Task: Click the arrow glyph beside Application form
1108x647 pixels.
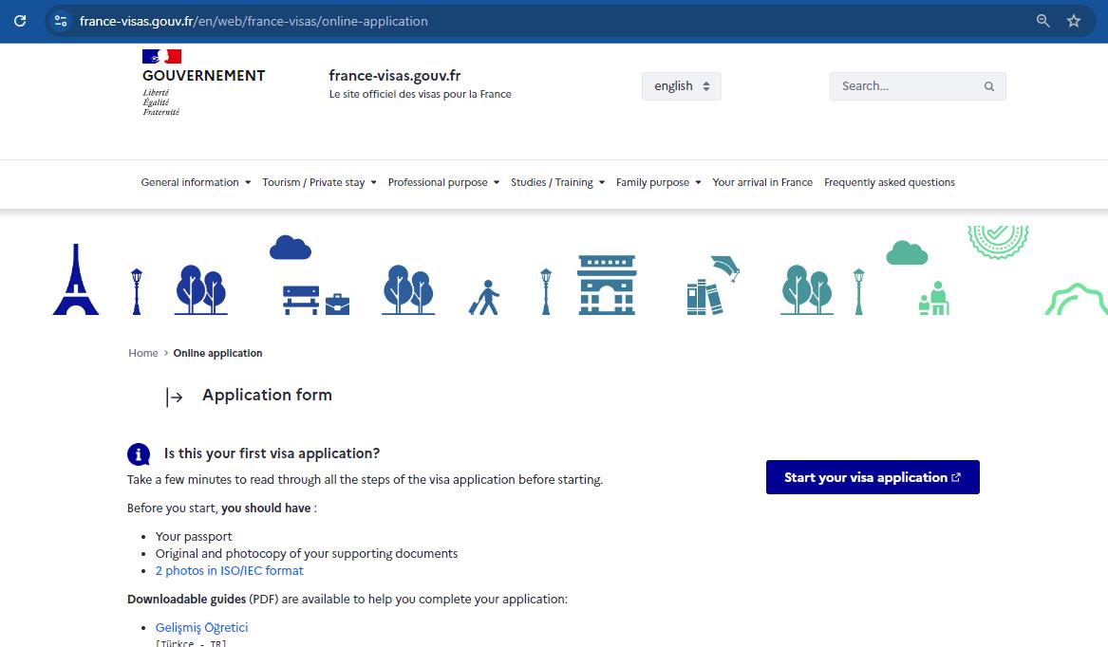Action: click(175, 397)
